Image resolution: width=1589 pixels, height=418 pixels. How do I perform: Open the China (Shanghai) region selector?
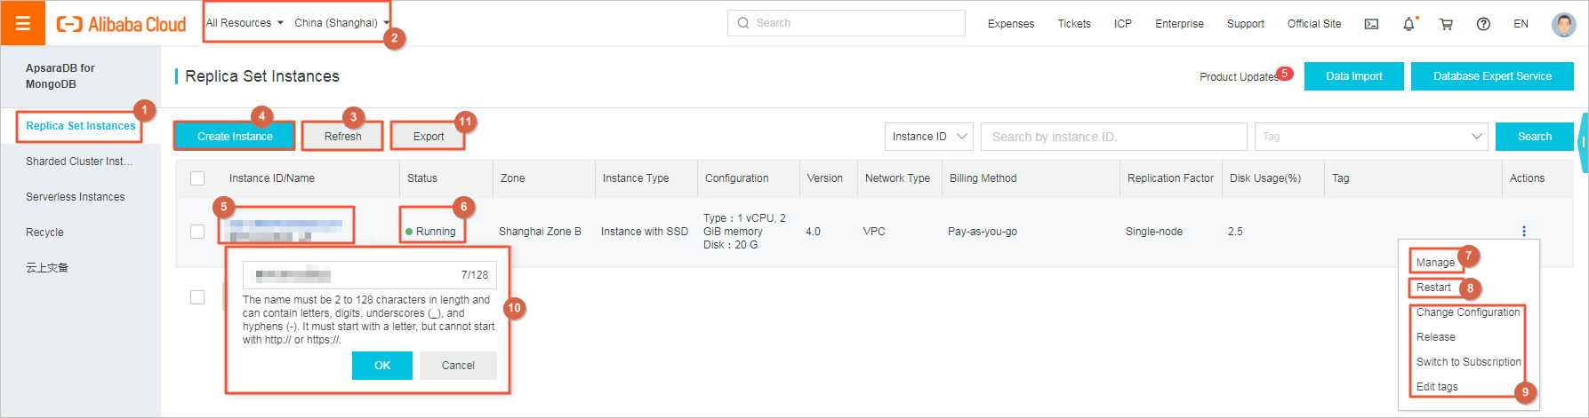coord(341,23)
